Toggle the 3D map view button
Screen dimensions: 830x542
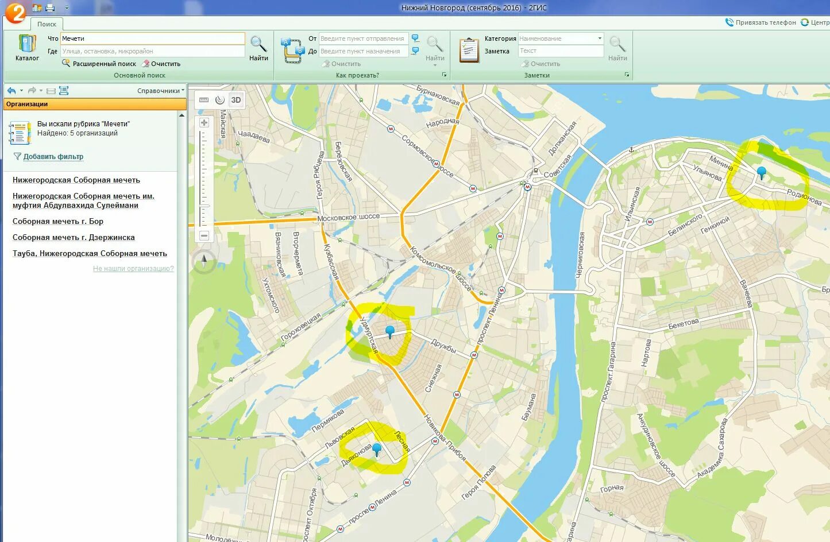click(236, 100)
